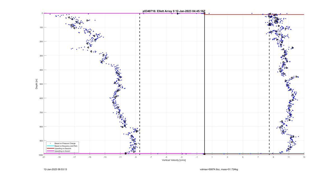Click the depth-axis tick label "100"
Image resolution: width=336 pixels, height=174 pixels.
(x=41, y=27)
